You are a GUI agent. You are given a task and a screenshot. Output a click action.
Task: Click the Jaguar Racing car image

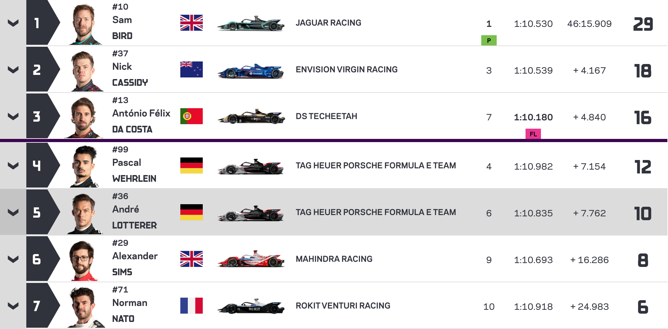251,23
